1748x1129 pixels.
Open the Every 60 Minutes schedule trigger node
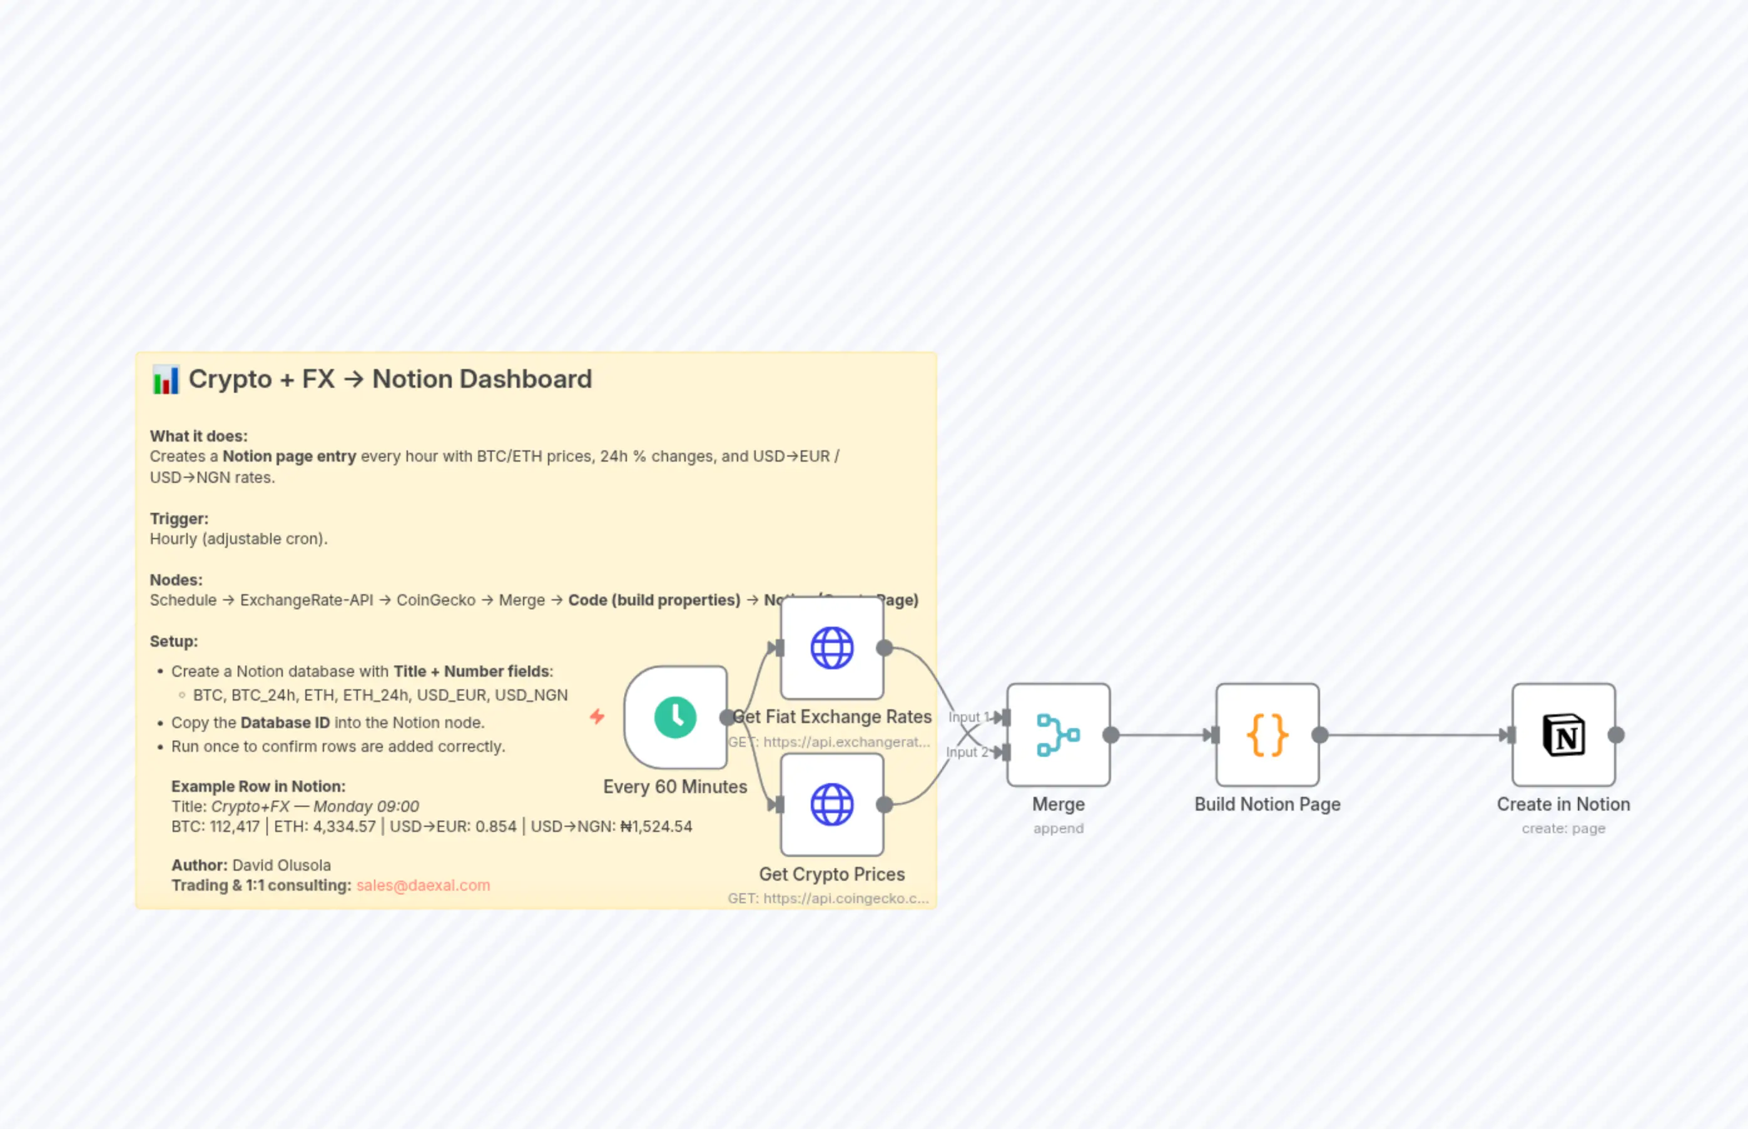(x=675, y=717)
